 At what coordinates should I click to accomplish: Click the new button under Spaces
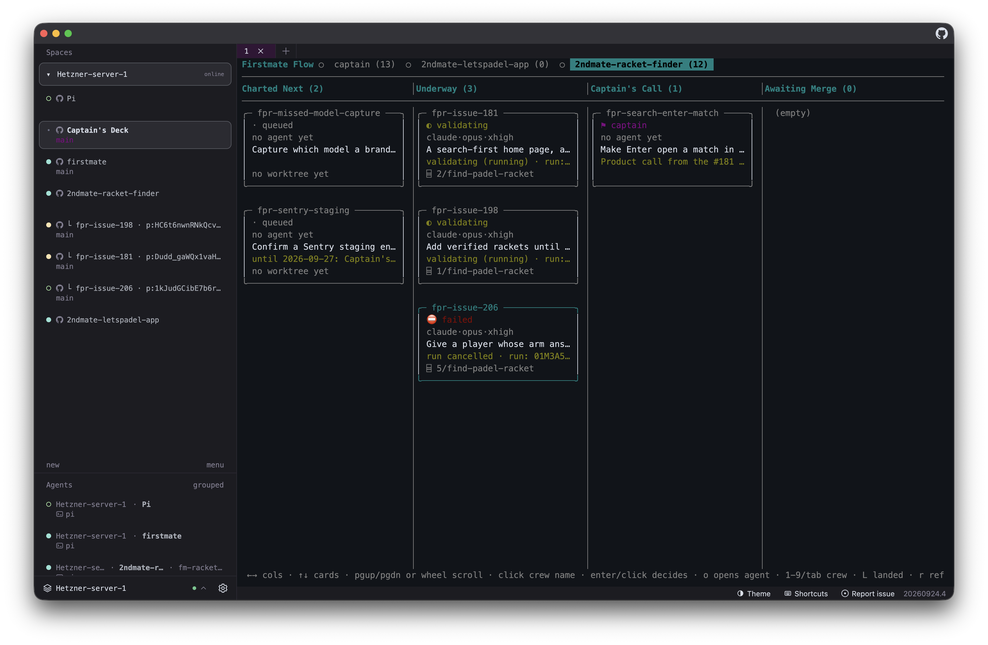tap(53, 464)
